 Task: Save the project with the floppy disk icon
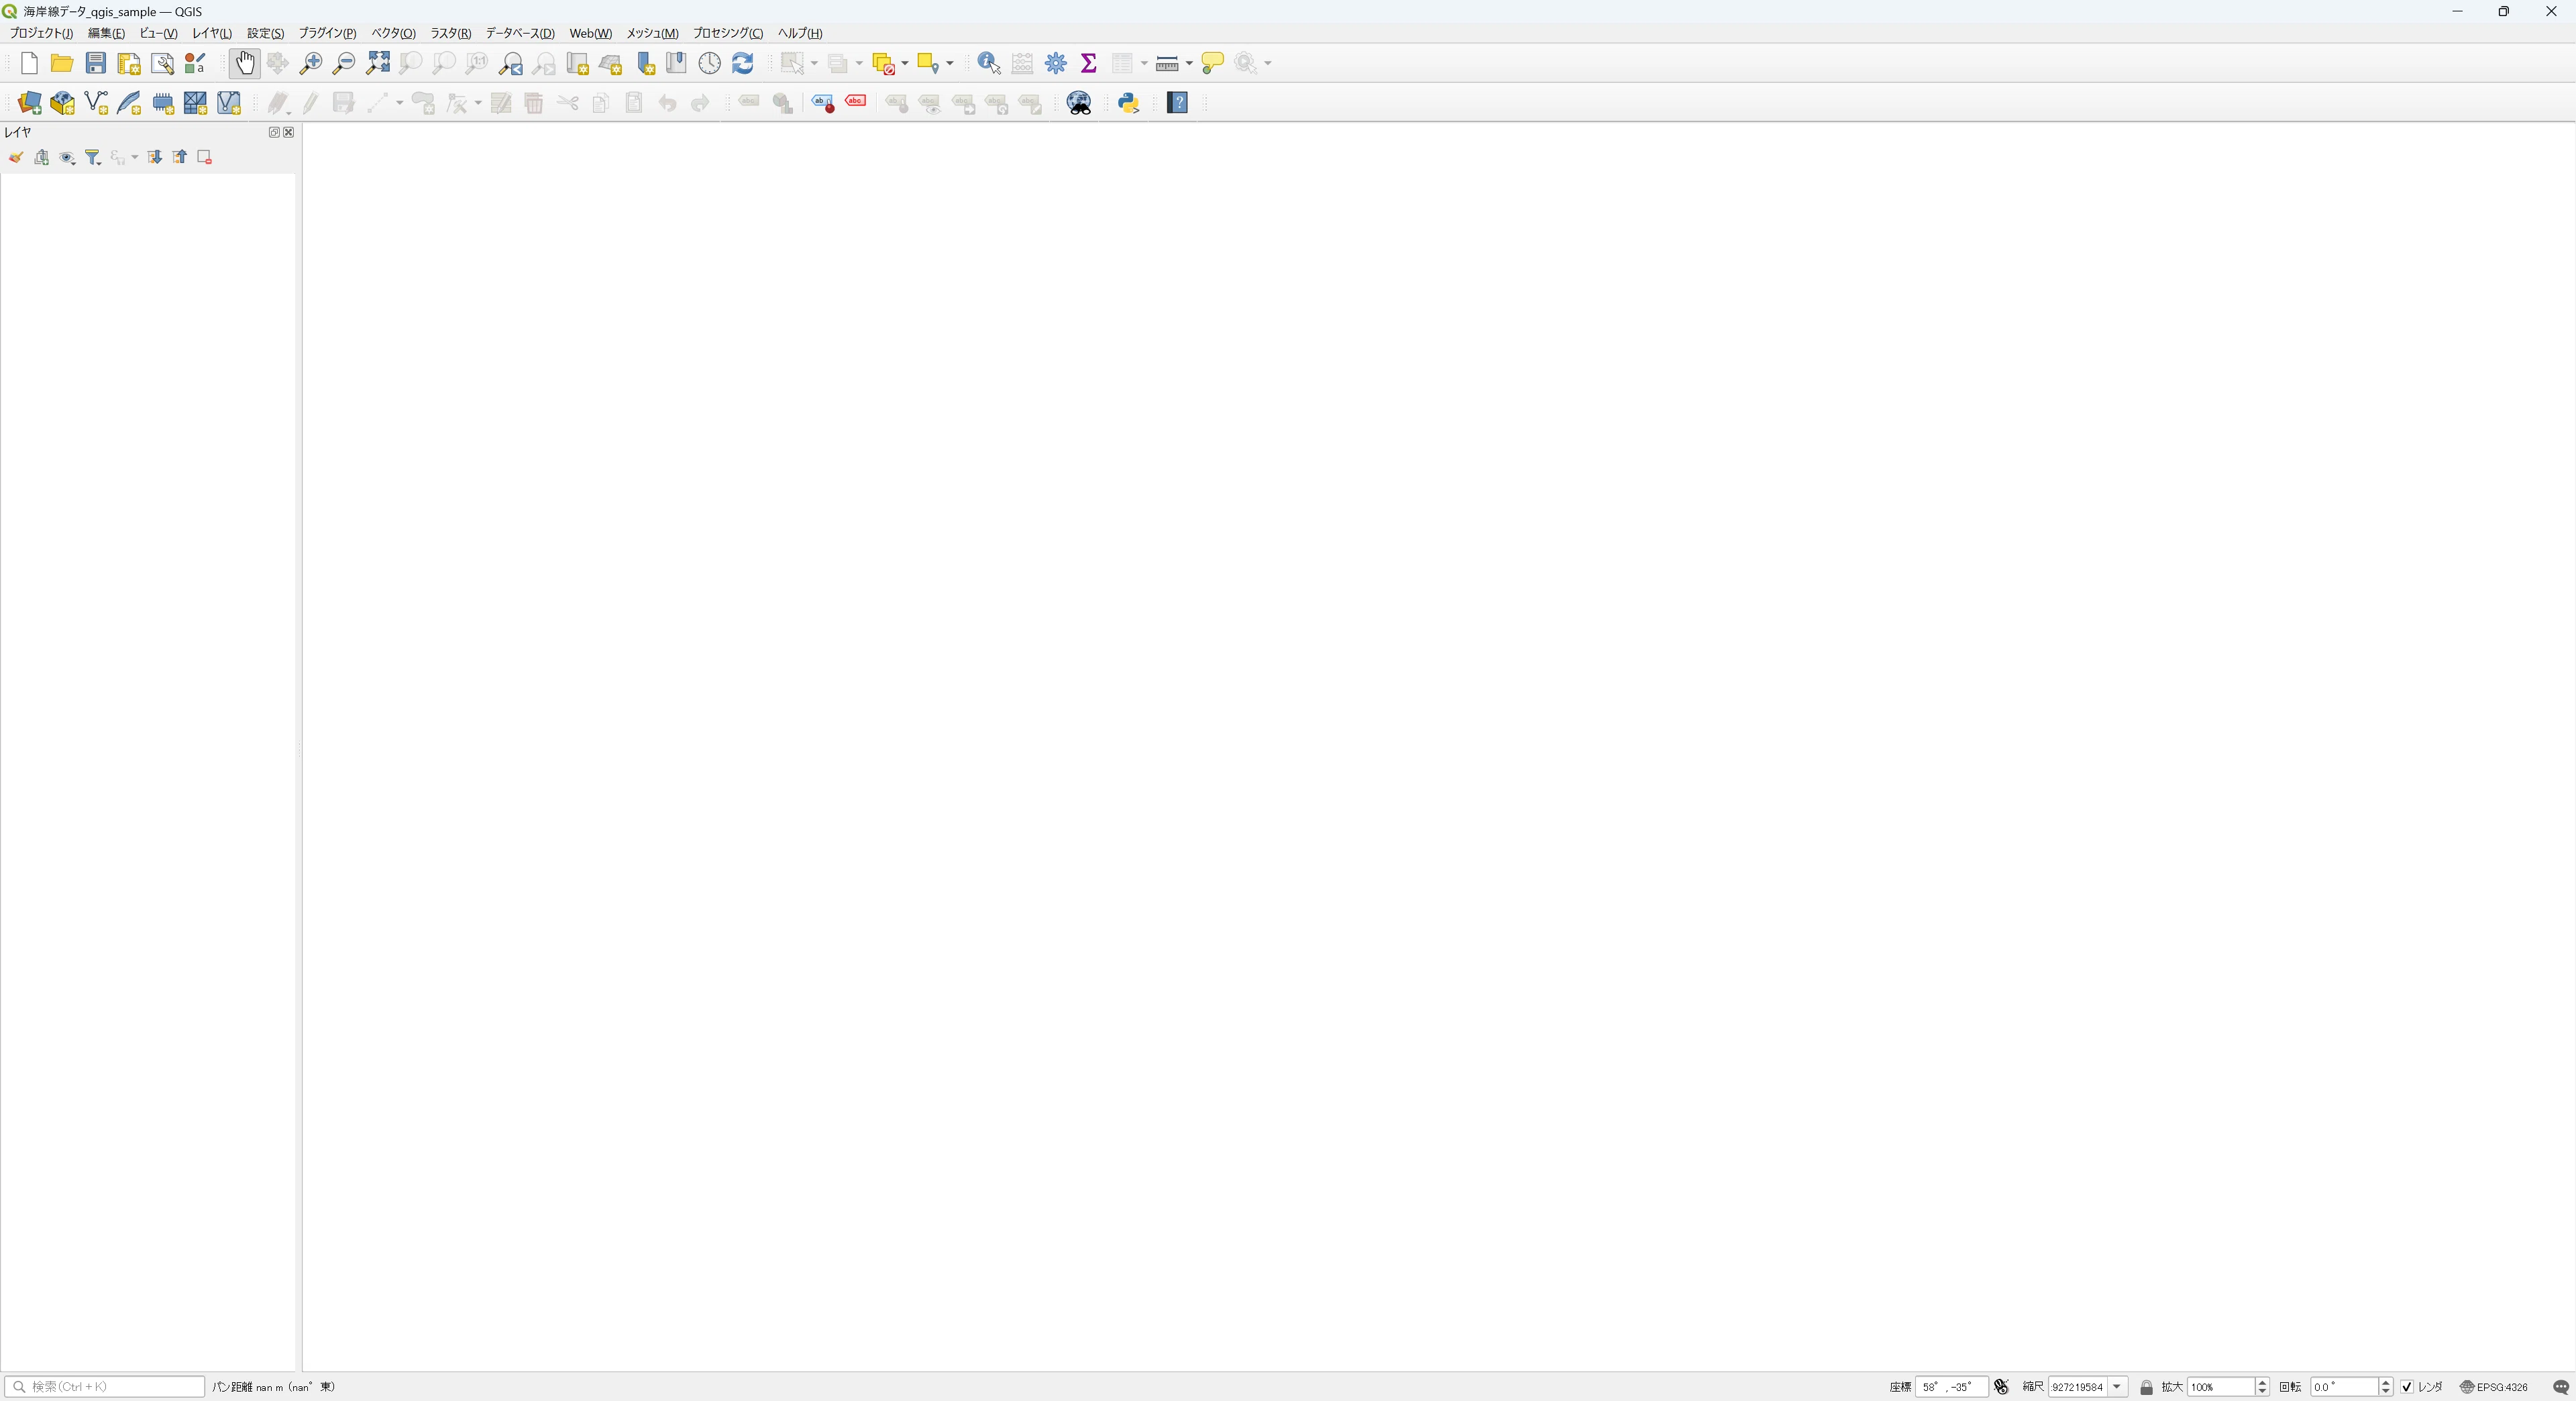point(95,63)
